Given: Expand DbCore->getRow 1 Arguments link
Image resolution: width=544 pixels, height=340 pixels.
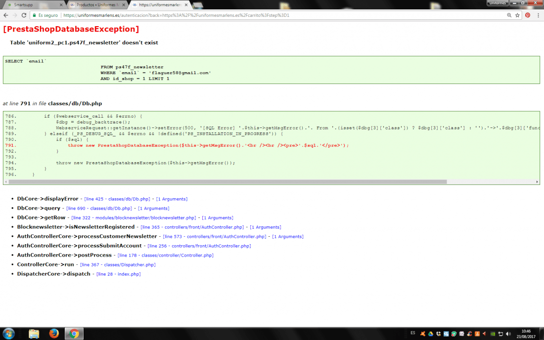Looking at the screenshot, I should coord(218,217).
